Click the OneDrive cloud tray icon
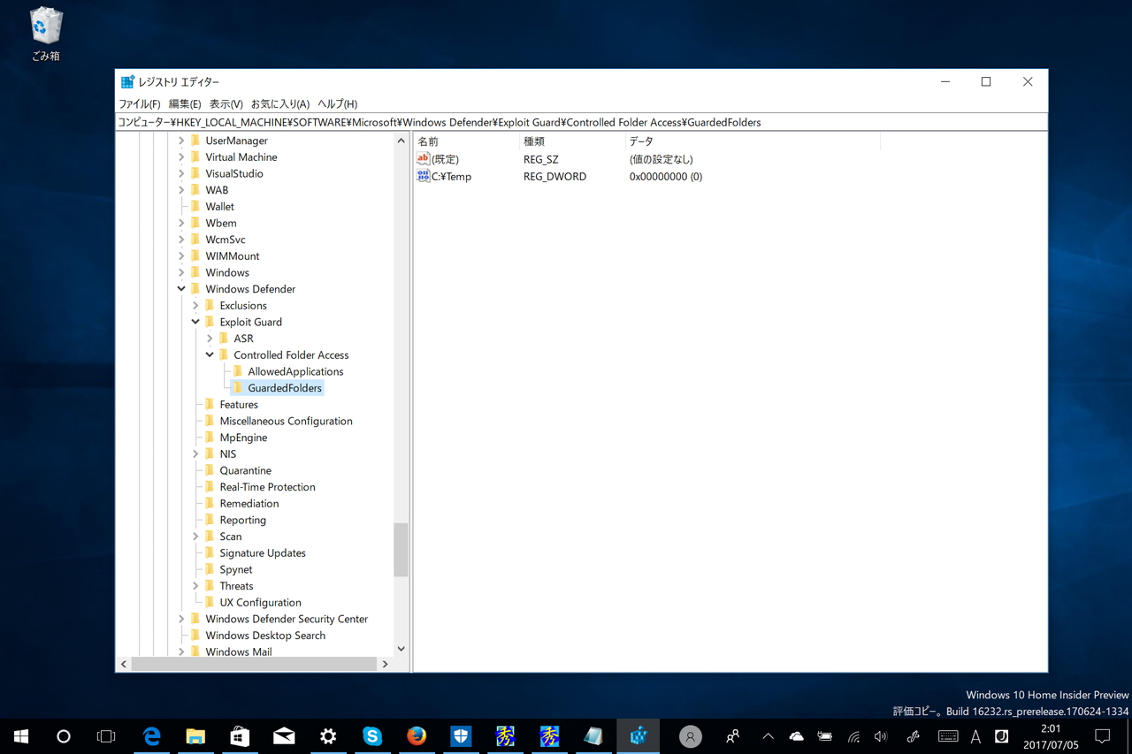The height and width of the screenshot is (754, 1132). tap(796, 736)
